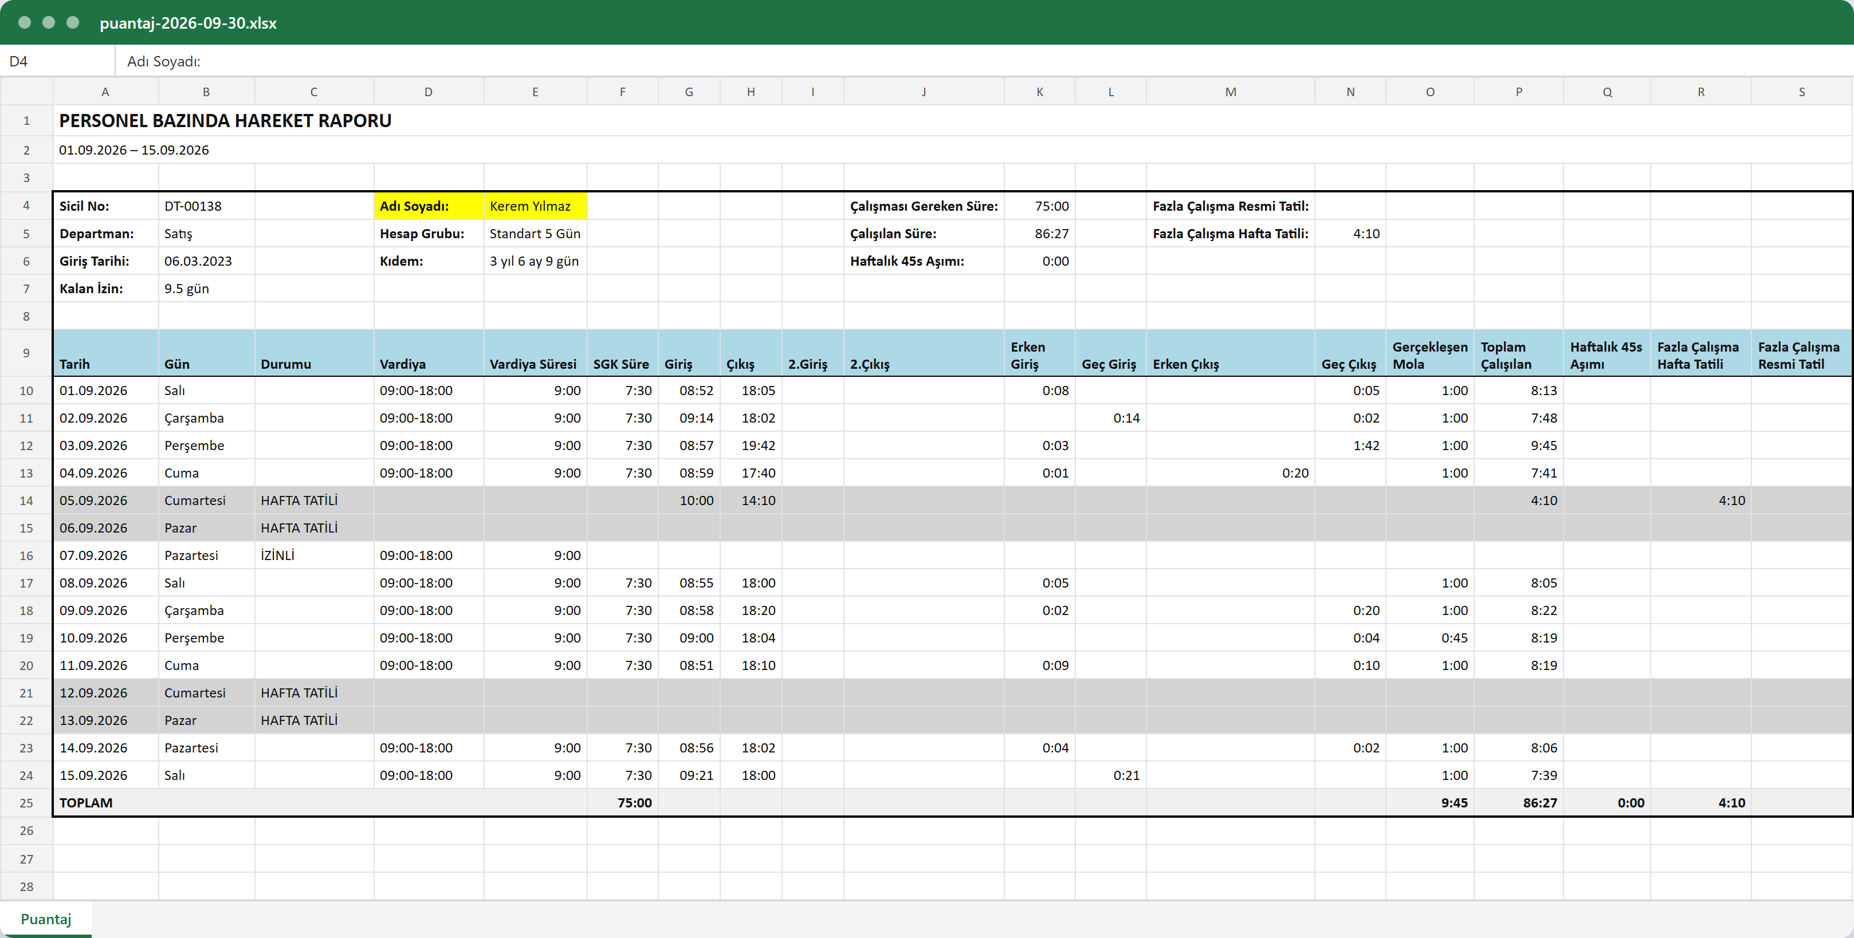The image size is (1854, 938).
Task: Click the cell reference box showing D4
Action: point(57,61)
